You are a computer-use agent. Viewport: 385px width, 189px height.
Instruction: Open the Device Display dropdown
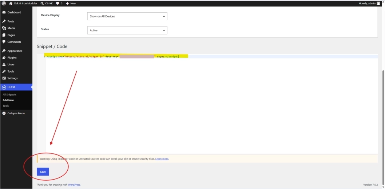(127, 16)
